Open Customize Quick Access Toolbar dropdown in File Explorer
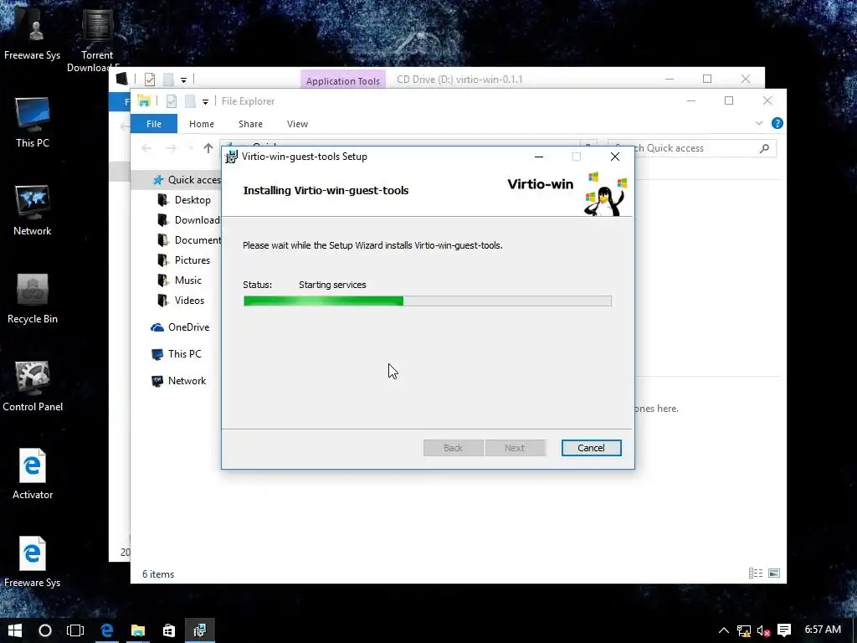The width and height of the screenshot is (857, 643). (x=205, y=101)
